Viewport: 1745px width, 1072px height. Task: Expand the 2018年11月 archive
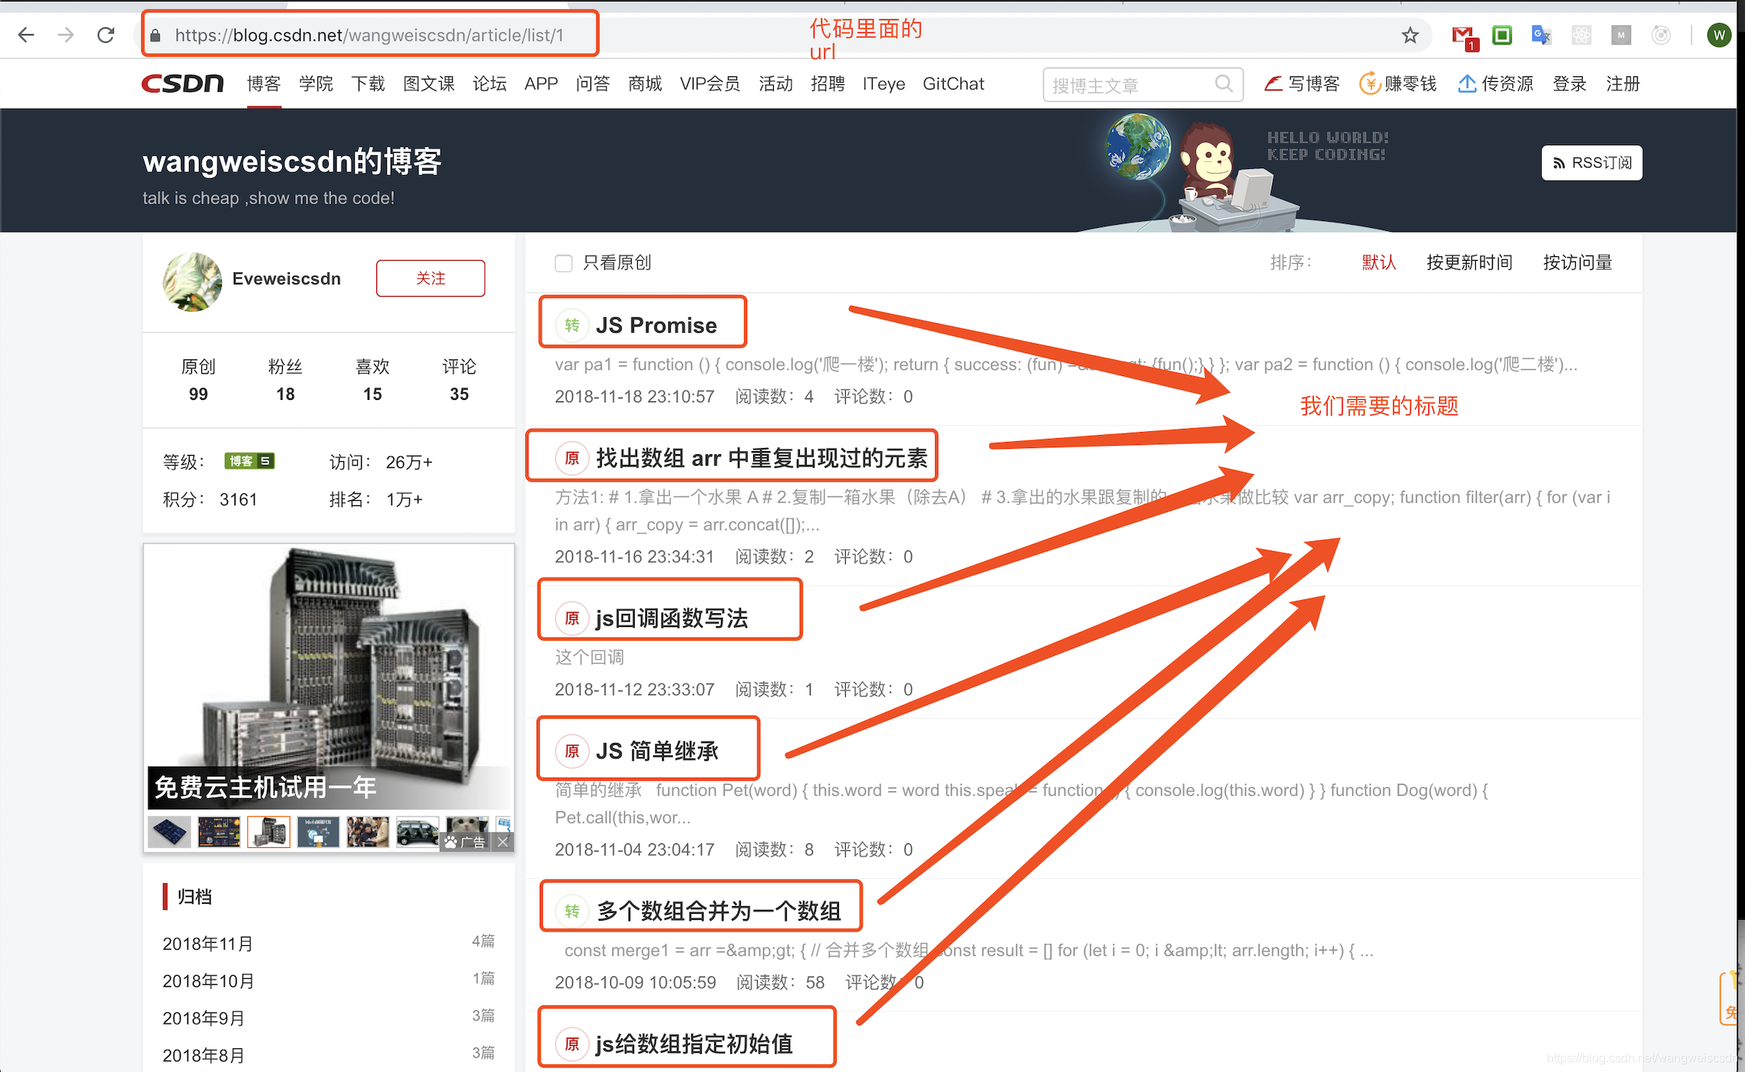(208, 944)
